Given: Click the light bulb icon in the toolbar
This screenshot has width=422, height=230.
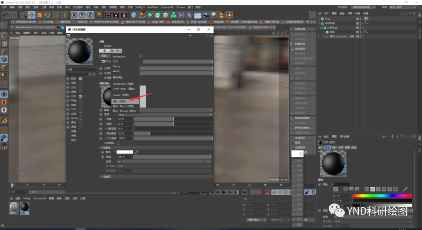Looking at the screenshot, I should (x=214, y=15).
